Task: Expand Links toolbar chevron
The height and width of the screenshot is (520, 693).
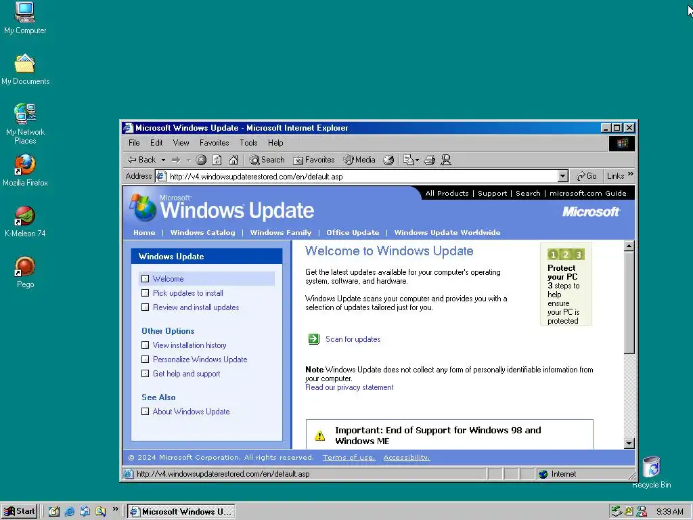Action: (x=631, y=174)
